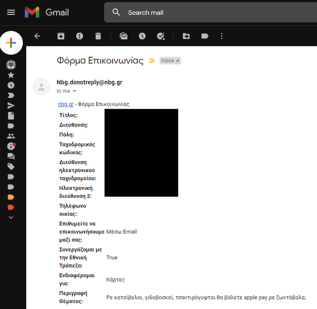This screenshot has width=317, height=309.
Task: Click the 'True' value text
Action: click(x=112, y=257)
